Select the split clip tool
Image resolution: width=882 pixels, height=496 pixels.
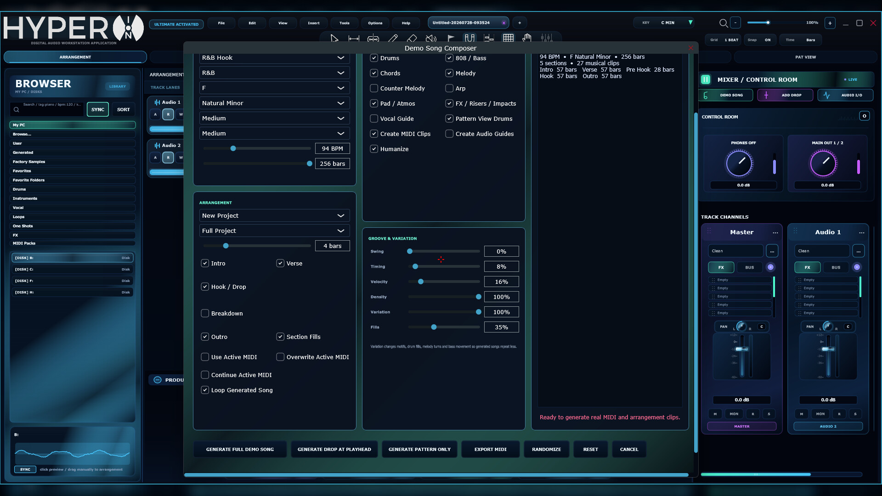tap(373, 39)
